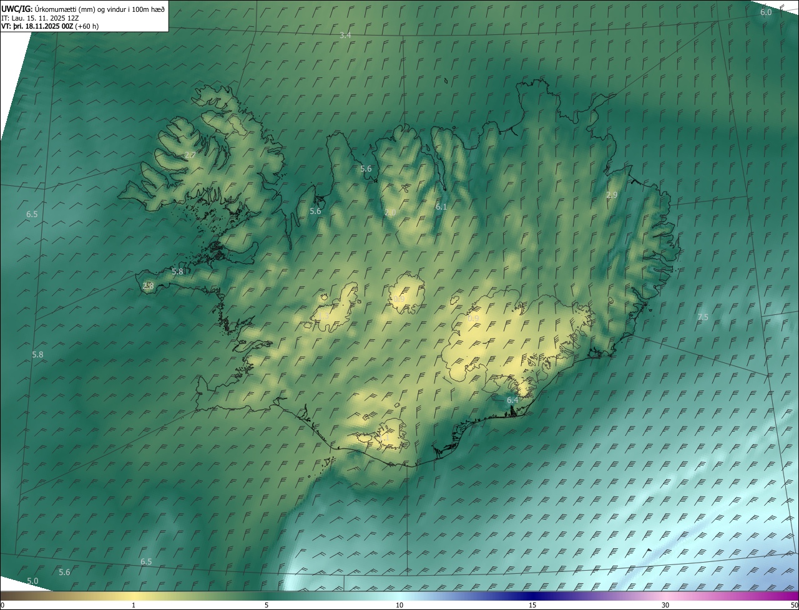Click the 3.4 value label on the map

click(345, 36)
